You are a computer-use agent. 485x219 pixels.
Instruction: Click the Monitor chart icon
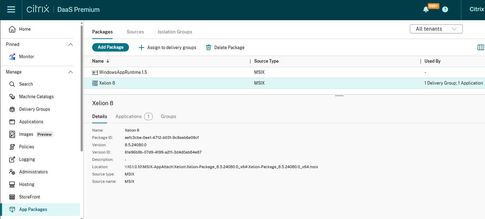point(12,57)
